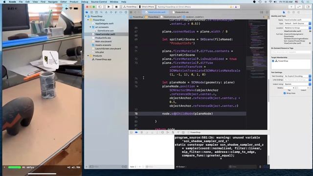Select FlowerShop scheme in toolbar
313x176 pixels.
click(x=130, y=7)
